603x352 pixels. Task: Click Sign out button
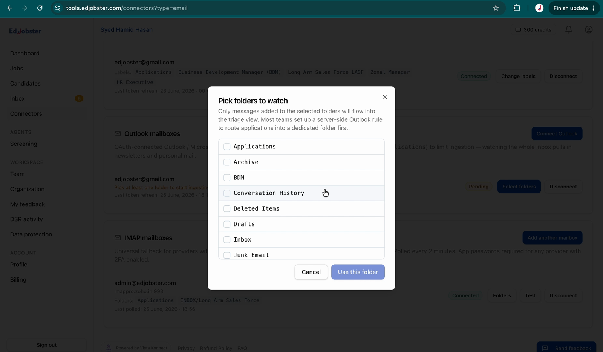[47, 345]
